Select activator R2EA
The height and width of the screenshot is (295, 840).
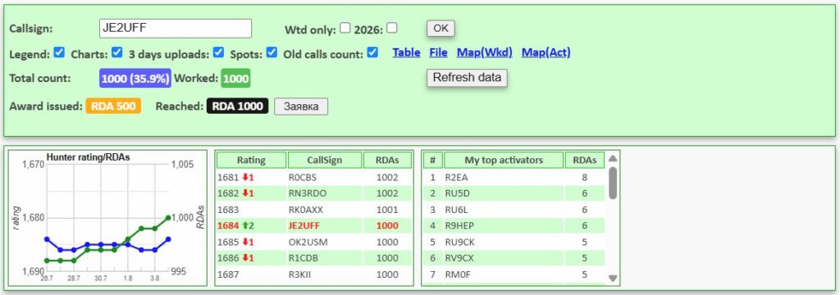456,178
